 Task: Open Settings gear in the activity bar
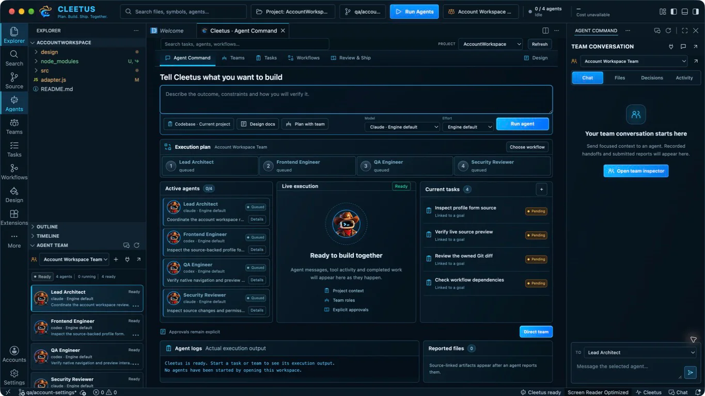point(14,376)
